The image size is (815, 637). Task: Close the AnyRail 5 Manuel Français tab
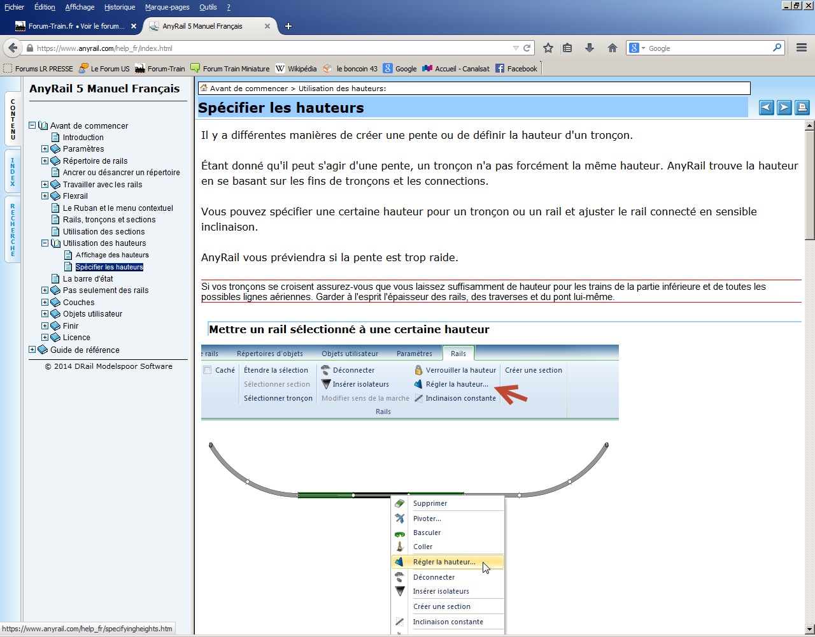[x=267, y=26]
